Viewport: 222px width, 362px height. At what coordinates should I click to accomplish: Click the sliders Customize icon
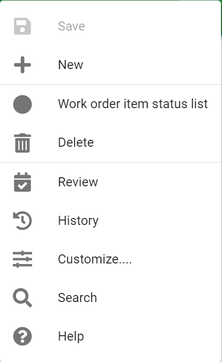point(22,259)
